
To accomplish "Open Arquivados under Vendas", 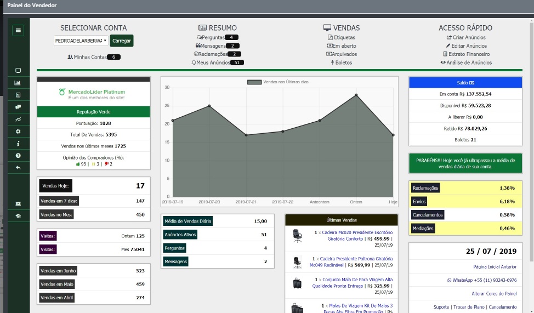I will point(341,54).
